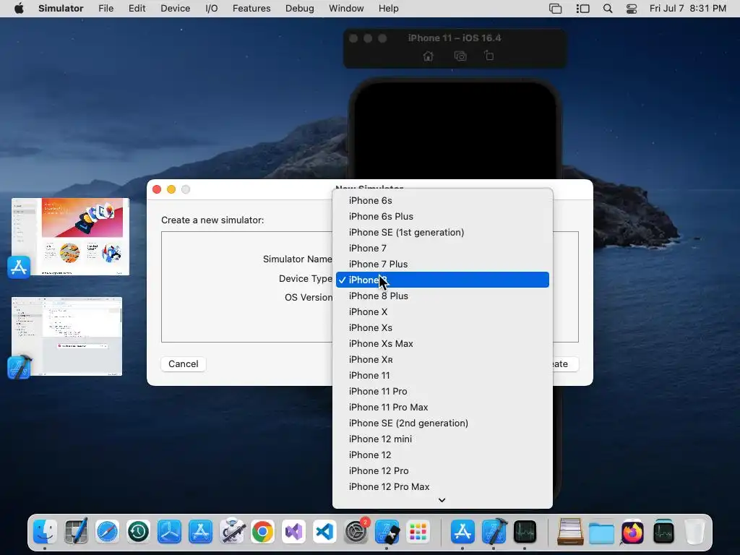
Task: Open the Edit menu
Action: tap(137, 9)
